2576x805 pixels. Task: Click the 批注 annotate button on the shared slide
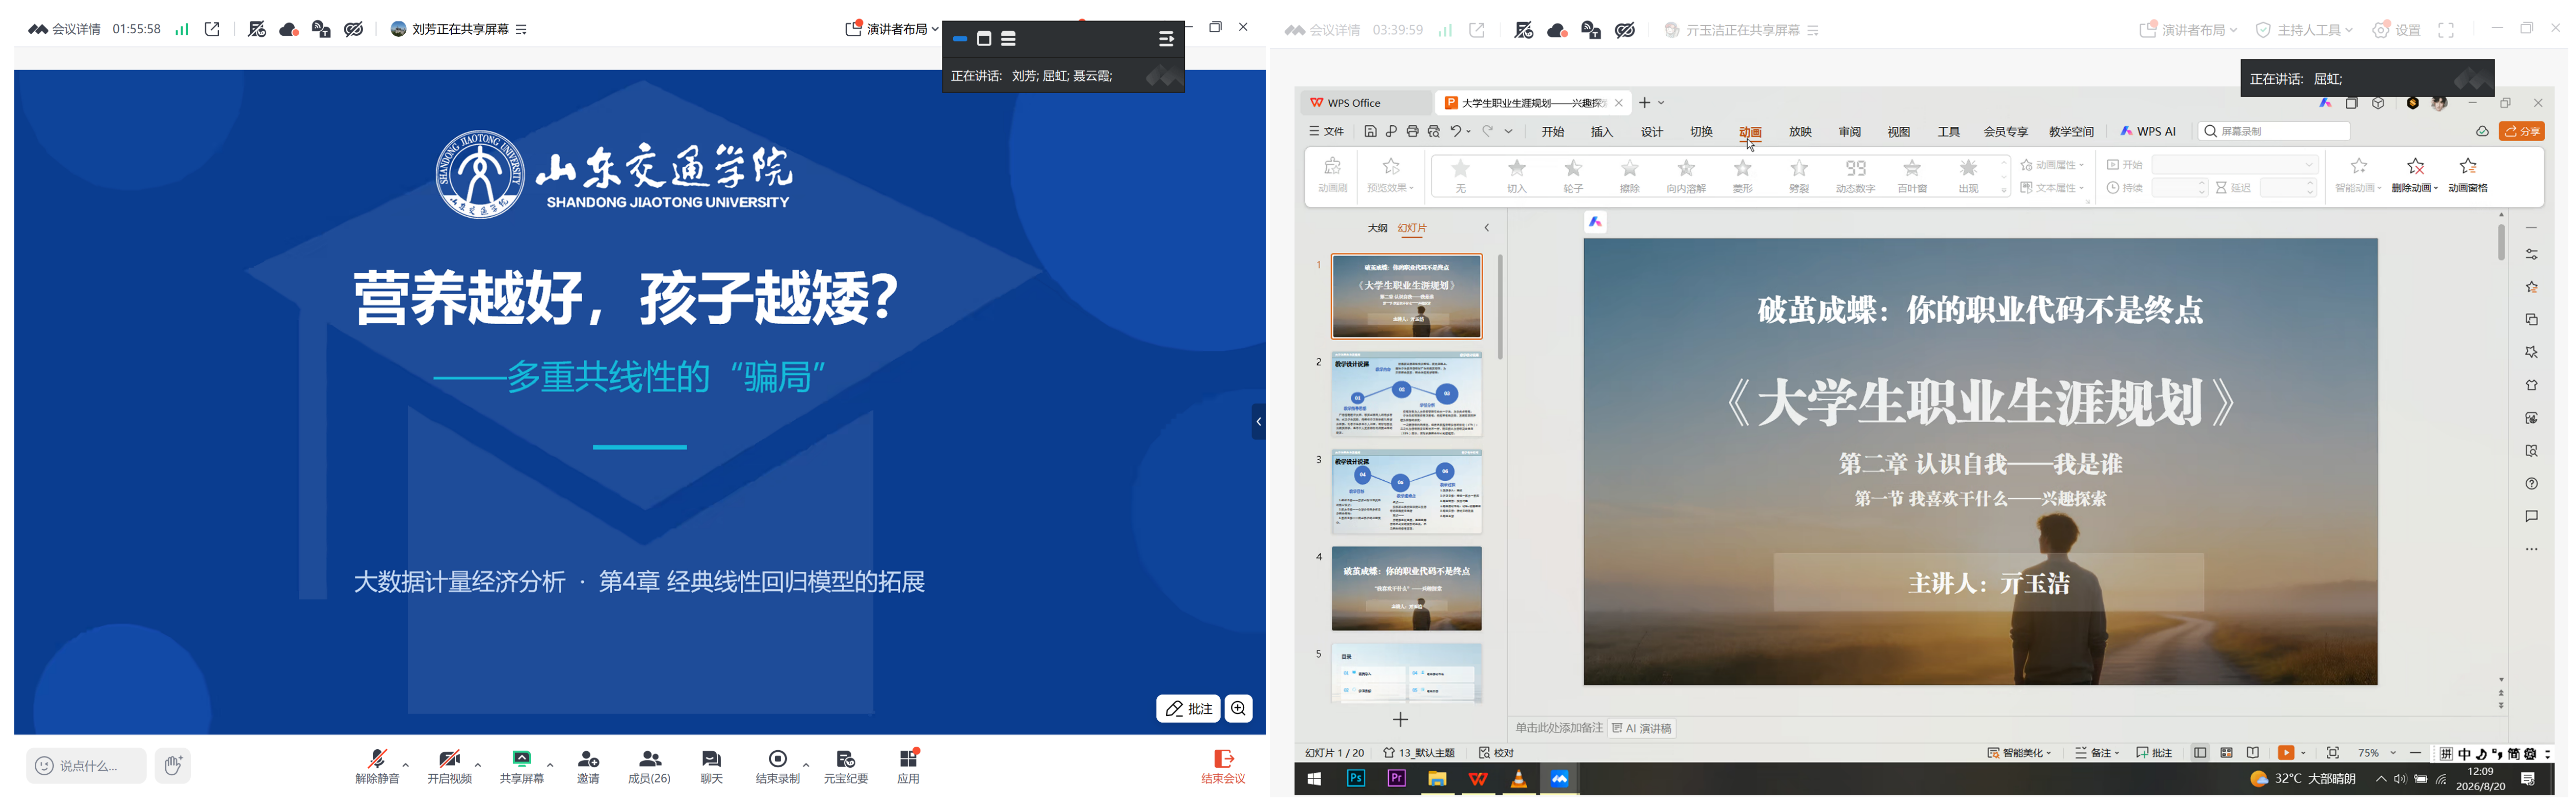[x=1188, y=708]
